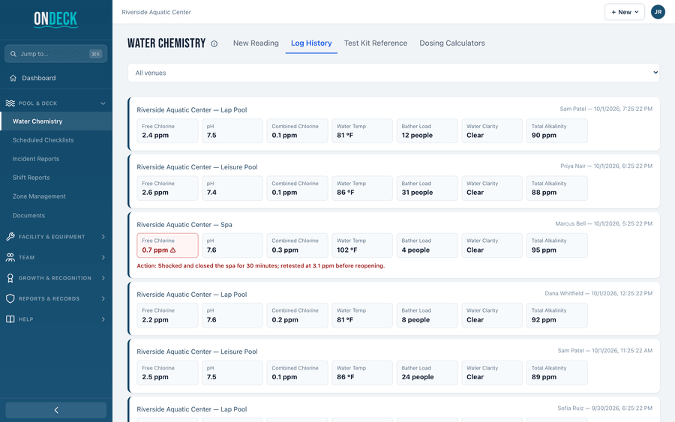Collapse the Pool & Deck section chevron

tap(103, 103)
